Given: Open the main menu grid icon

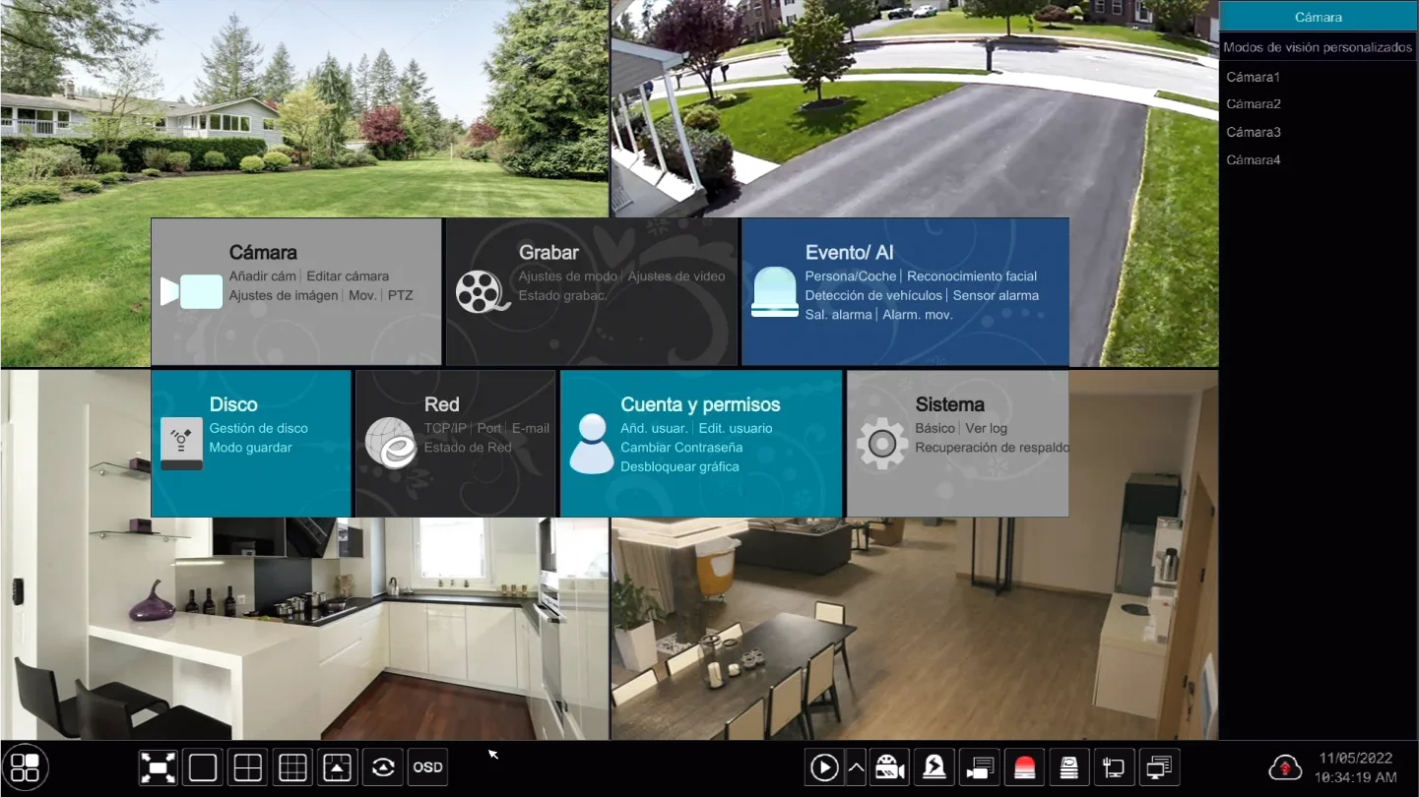Looking at the screenshot, I should pyautogui.click(x=25, y=767).
